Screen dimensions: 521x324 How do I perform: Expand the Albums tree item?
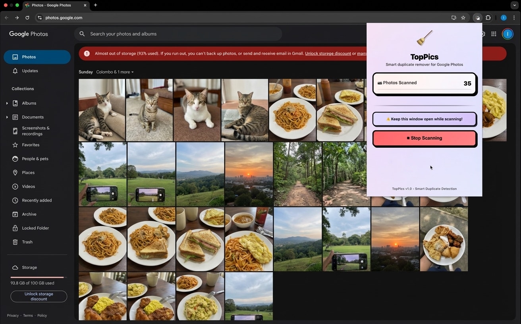coord(7,103)
